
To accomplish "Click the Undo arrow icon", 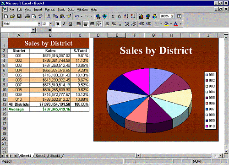I will (77, 16).
